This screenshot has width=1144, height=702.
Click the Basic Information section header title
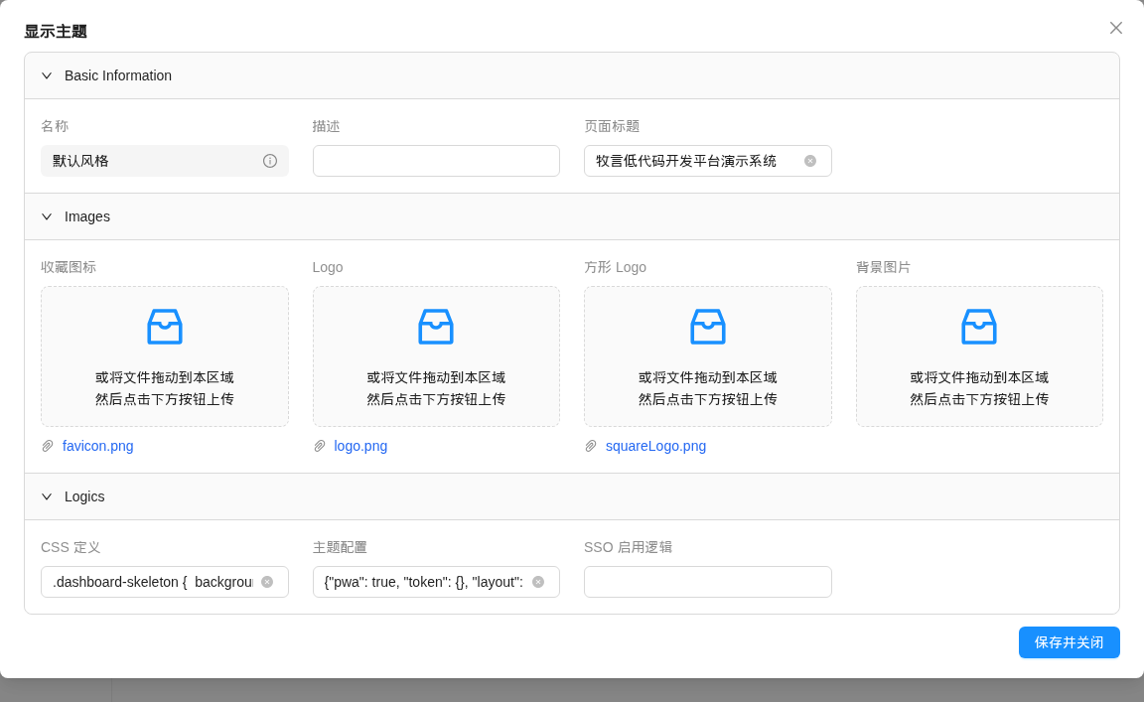(x=118, y=75)
